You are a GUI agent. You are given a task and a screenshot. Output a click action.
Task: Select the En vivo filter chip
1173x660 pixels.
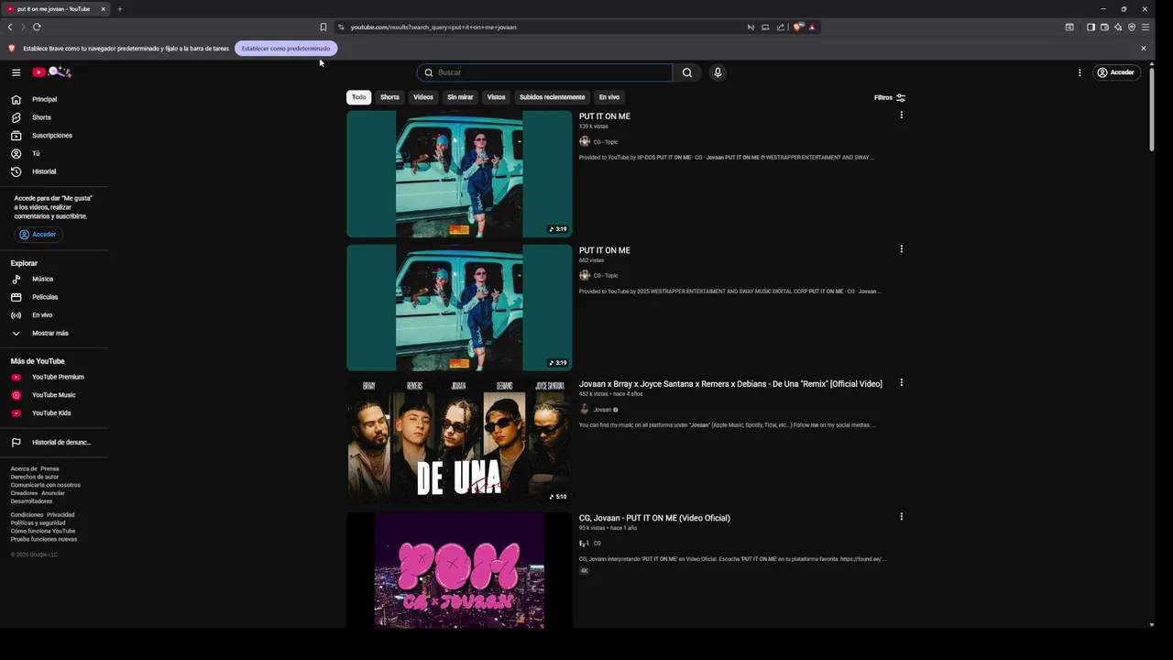point(609,97)
